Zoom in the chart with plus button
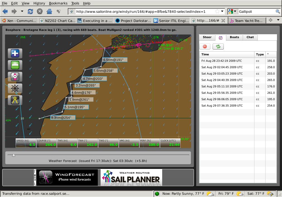Image resolution: width=282 pixels, height=197 pixels. pos(15,53)
